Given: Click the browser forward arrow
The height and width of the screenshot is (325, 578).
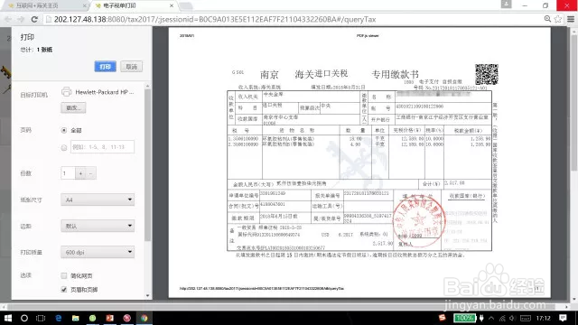Looking at the screenshot, I should (21, 19).
